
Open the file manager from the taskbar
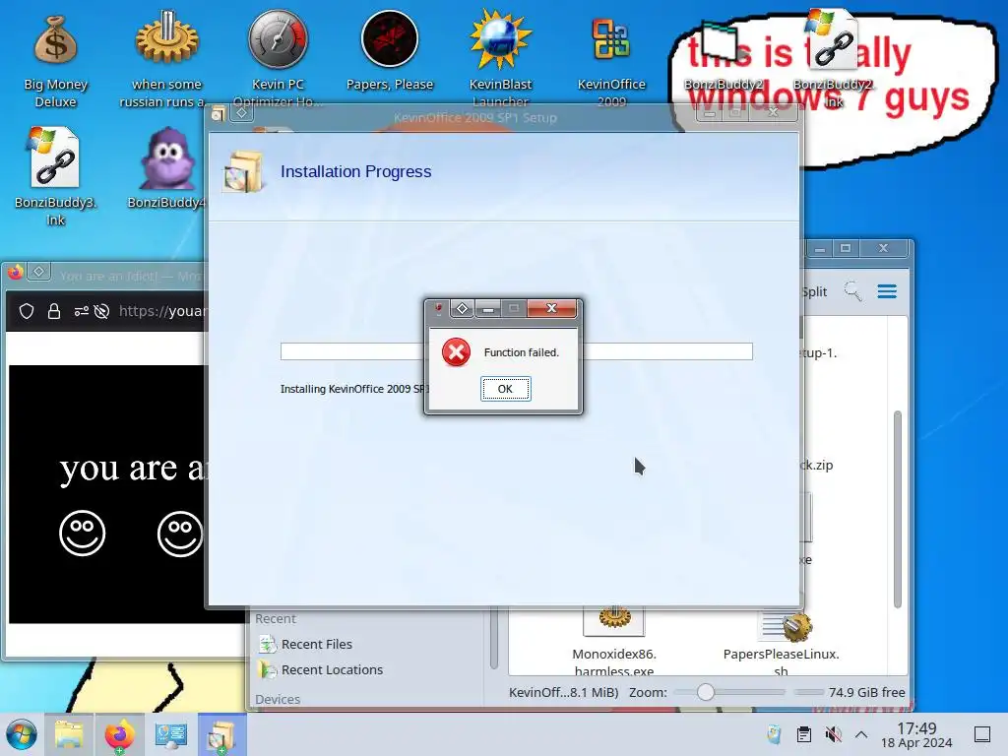pyautogui.click(x=69, y=734)
